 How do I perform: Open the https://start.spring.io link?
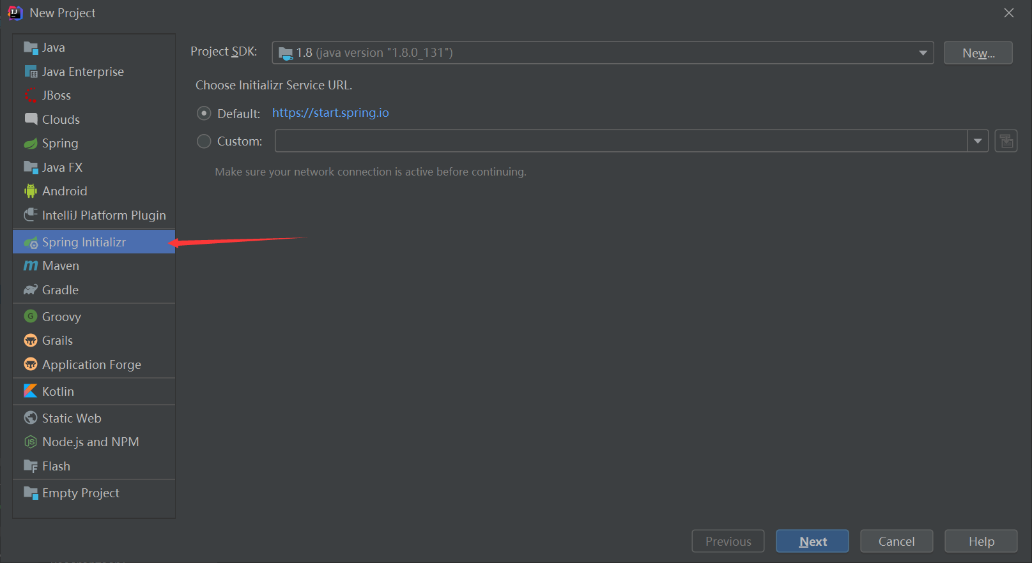pos(330,113)
